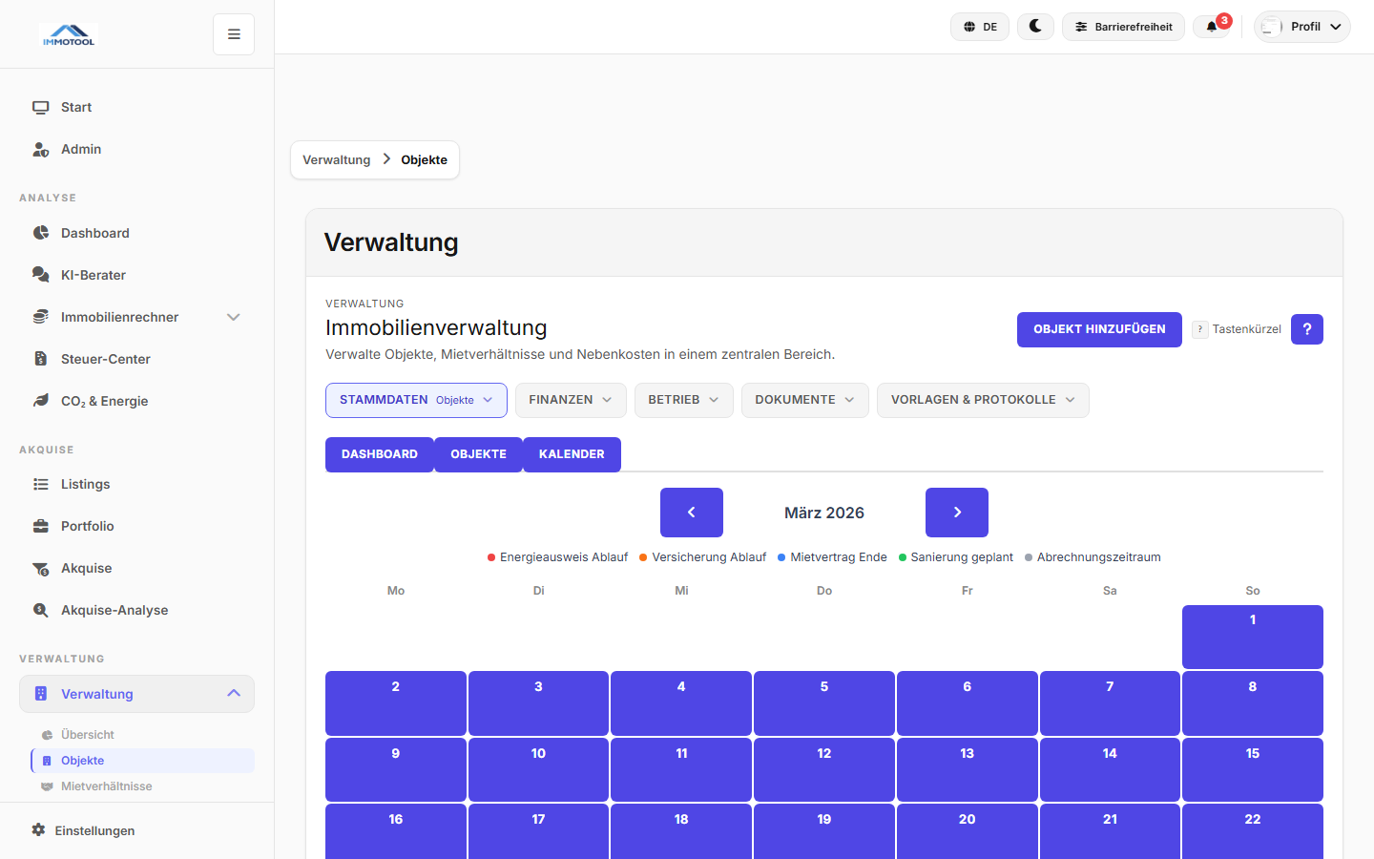Open the hamburger menu icon

233,33
